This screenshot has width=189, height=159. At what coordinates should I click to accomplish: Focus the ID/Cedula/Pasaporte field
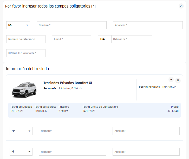point(26,53)
